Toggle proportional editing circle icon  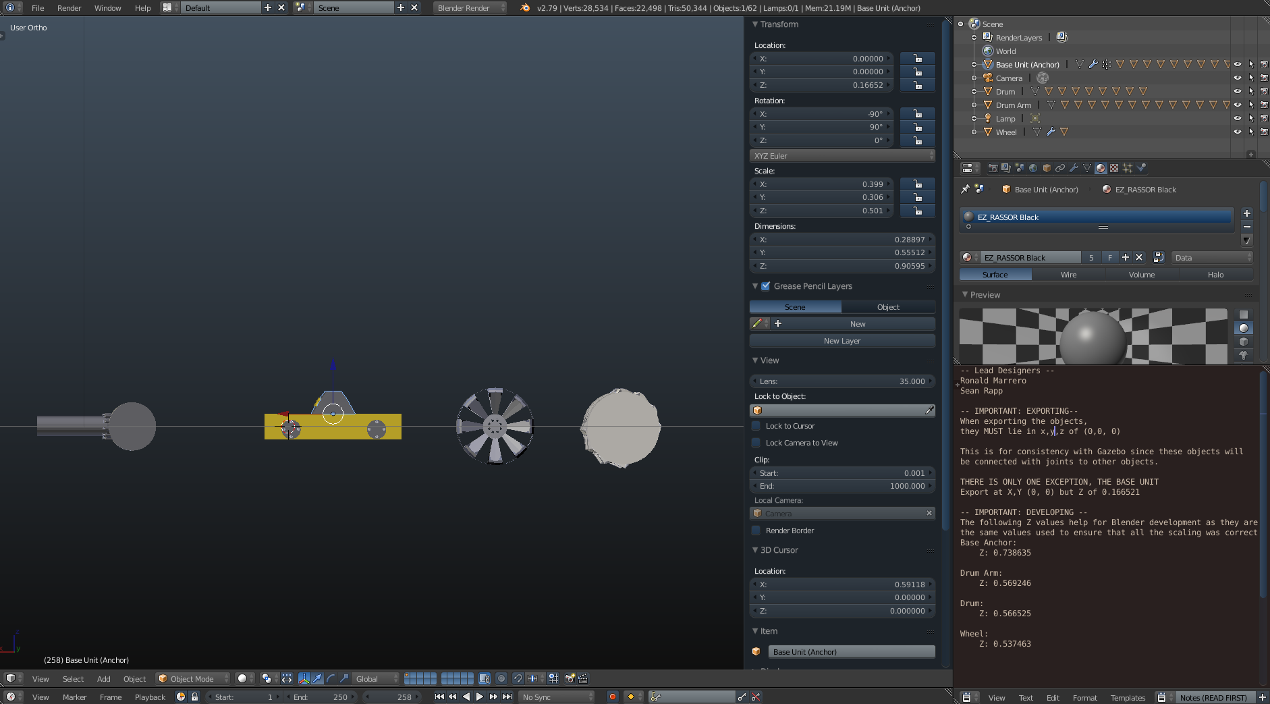(x=501, y=678)
